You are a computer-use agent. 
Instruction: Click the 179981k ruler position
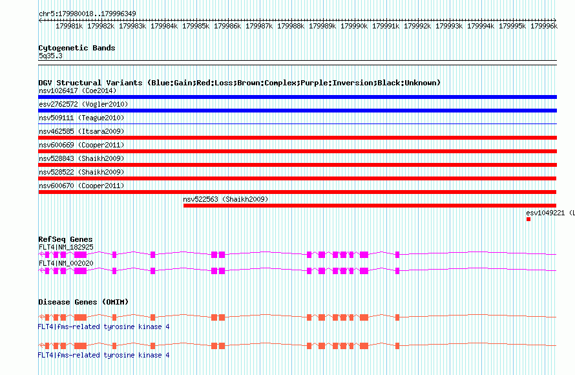click(x=69, y=26)
